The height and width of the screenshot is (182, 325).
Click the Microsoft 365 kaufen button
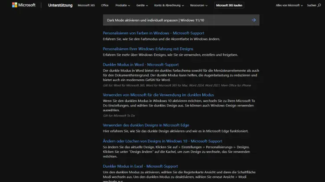229,5
